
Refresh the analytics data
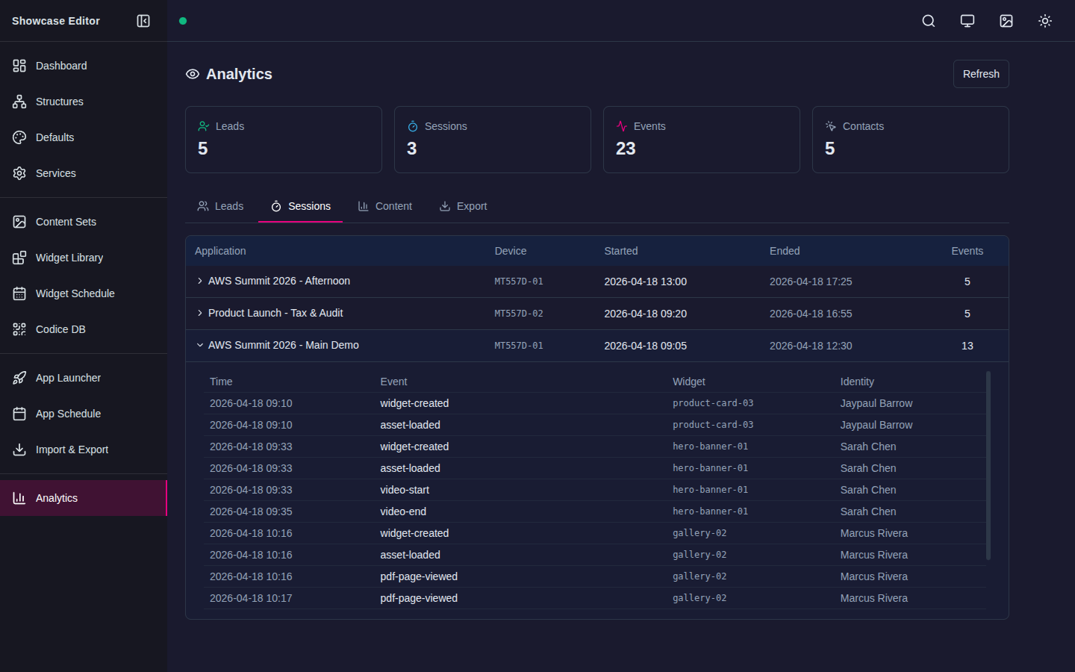click(981, 74)
